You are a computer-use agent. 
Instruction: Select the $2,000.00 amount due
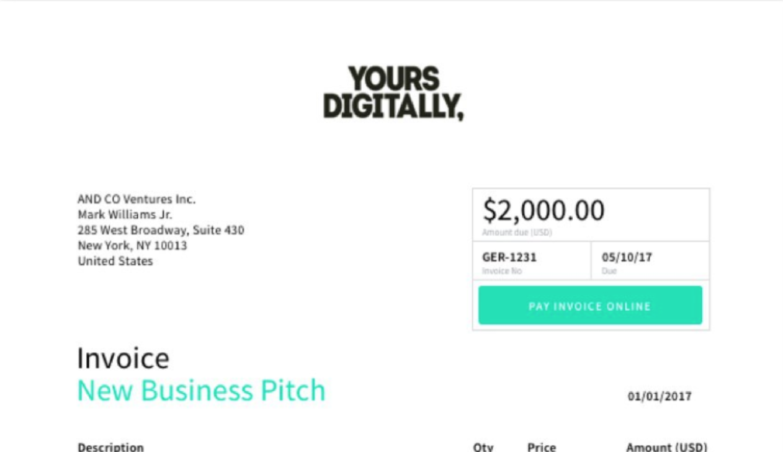coord(544,211)
